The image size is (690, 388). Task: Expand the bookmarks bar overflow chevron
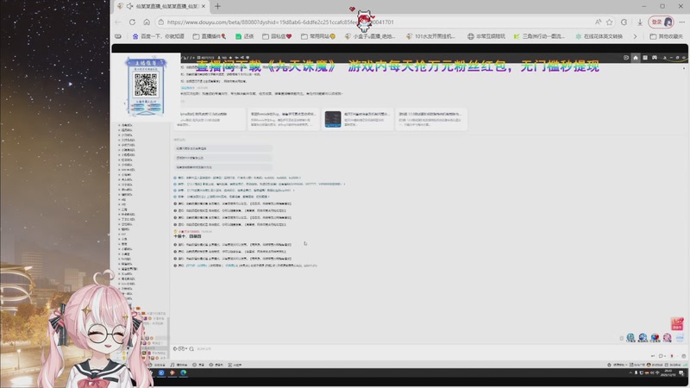pos(635,36)
